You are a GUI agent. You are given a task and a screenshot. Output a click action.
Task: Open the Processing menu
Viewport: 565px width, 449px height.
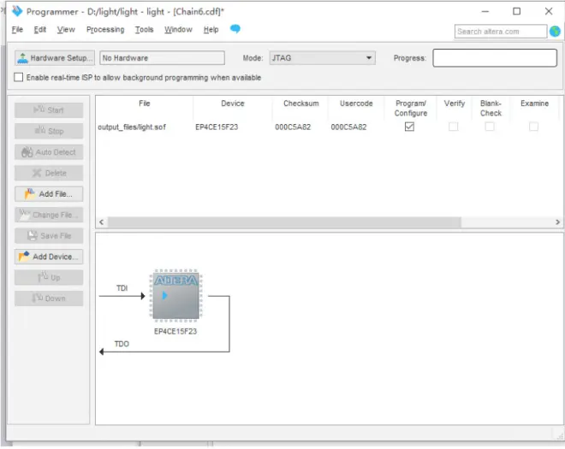[105, 30]
